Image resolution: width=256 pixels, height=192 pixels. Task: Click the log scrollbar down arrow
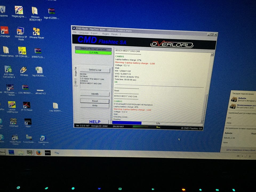(202, 122)
